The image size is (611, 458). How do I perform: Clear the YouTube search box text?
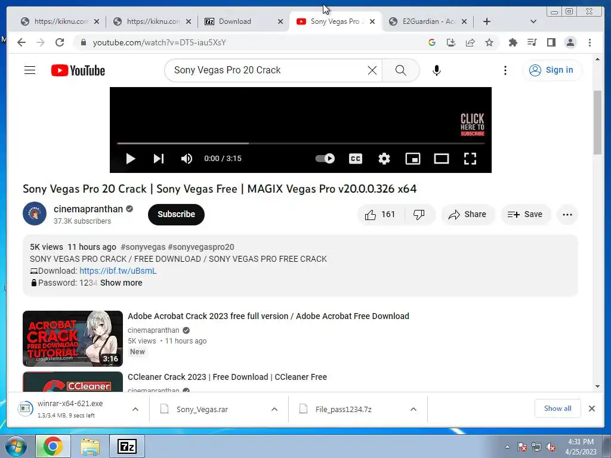[x=372, y=70]
